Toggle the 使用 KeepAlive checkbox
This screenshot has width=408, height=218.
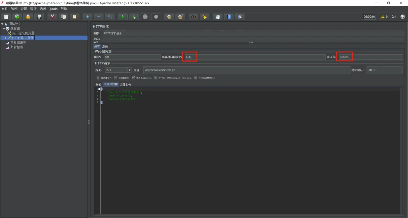point(133,78)
